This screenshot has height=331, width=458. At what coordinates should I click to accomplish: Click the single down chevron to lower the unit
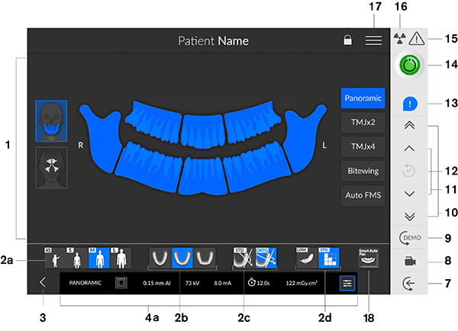tap(409, 194)
